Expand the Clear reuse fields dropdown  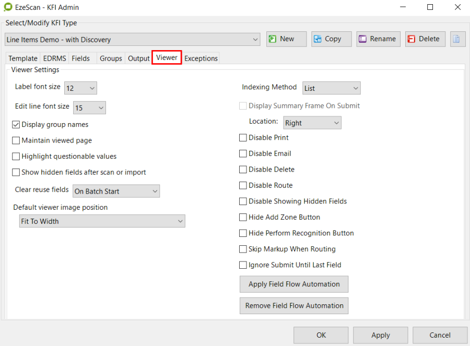click(x=116, y=192)
